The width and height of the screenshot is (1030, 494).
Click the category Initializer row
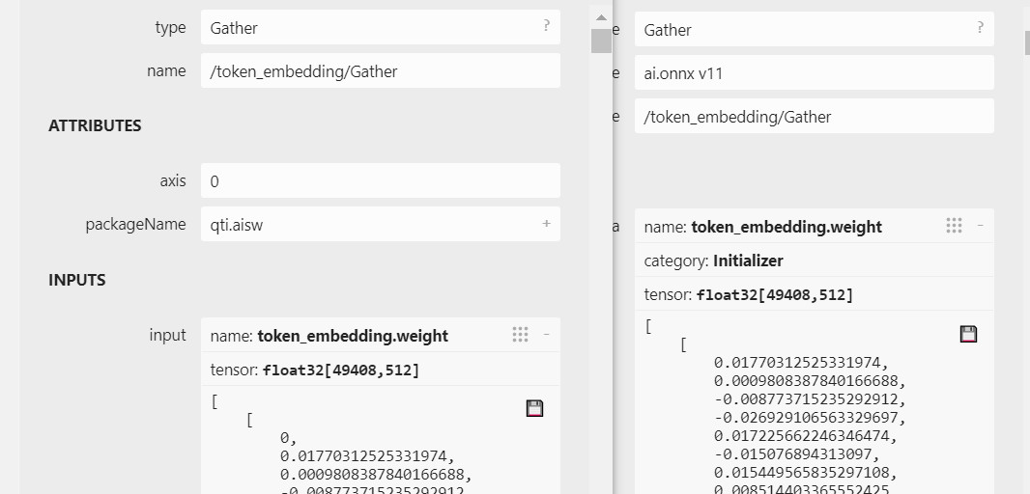tap(814, 261)
